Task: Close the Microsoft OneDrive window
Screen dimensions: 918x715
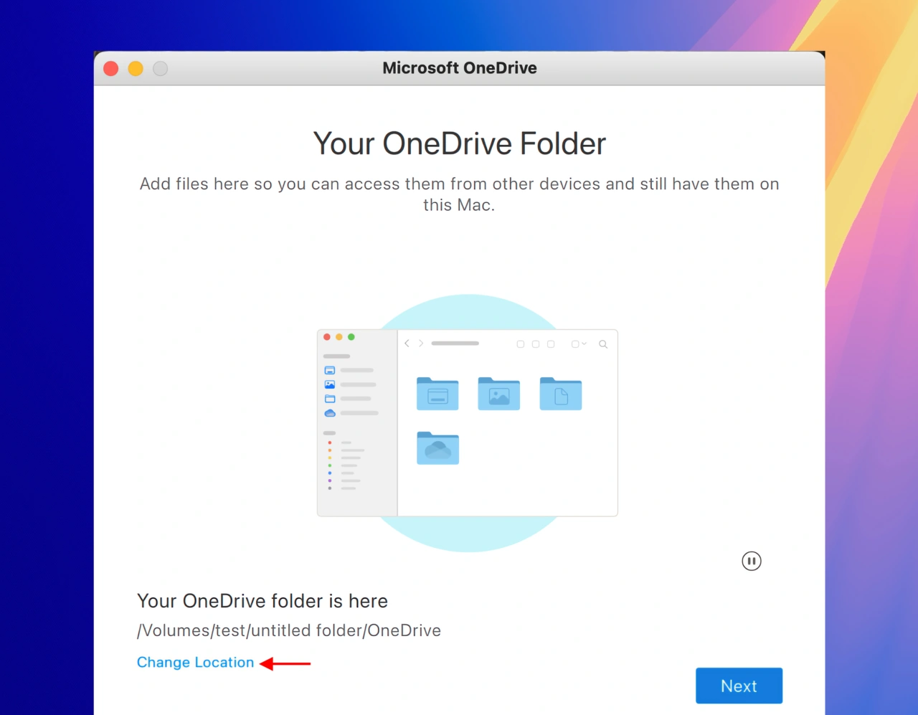Action: coord(111,68)
